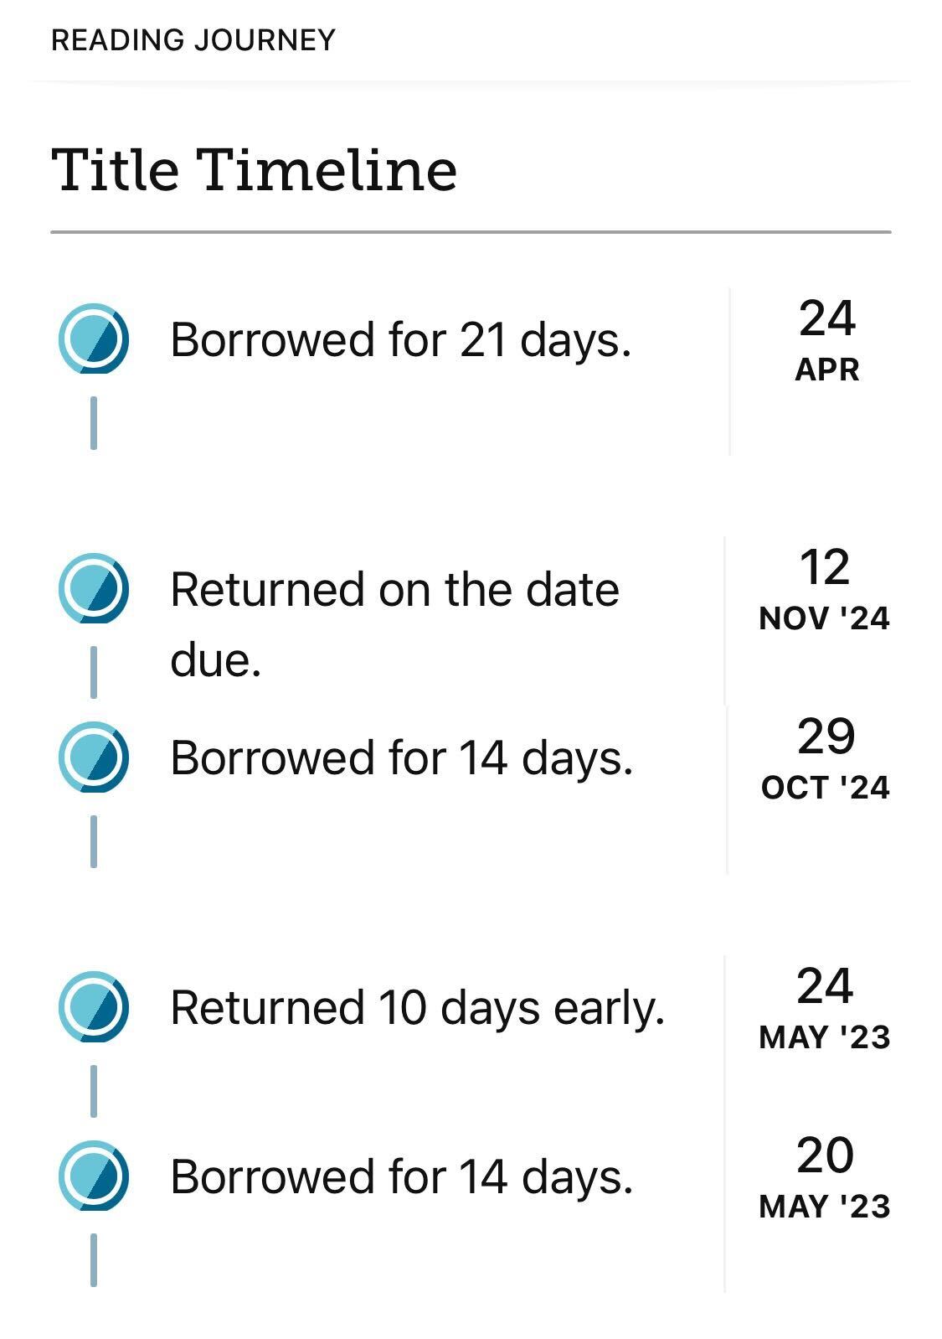Viewport: 942px width, 1339px height.
Task: Tap the timeline icon beside 'Returned on the date due'
Action: pos(94,588)
